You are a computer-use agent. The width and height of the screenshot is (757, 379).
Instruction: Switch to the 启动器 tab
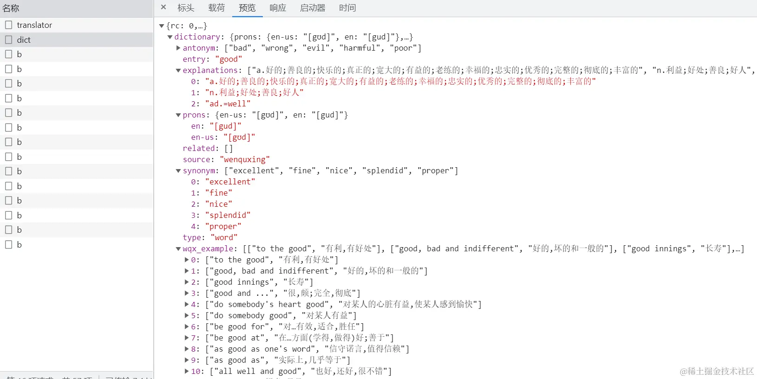pyautogui.click(x=313, y=8)
